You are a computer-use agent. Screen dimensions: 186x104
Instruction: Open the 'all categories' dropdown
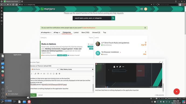click(x=46, y=32)
